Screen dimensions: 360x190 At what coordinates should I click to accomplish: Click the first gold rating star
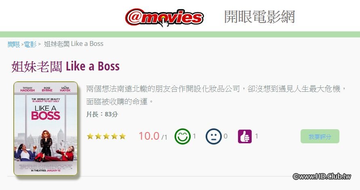coord(90,136)
